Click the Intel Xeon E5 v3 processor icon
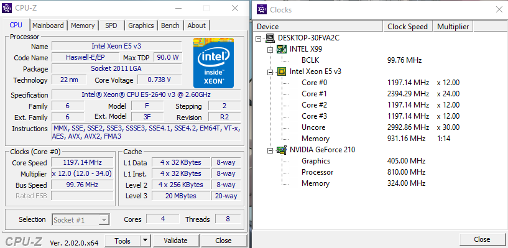This screenshot has height=248, width=508. click(x=282, y=71)
